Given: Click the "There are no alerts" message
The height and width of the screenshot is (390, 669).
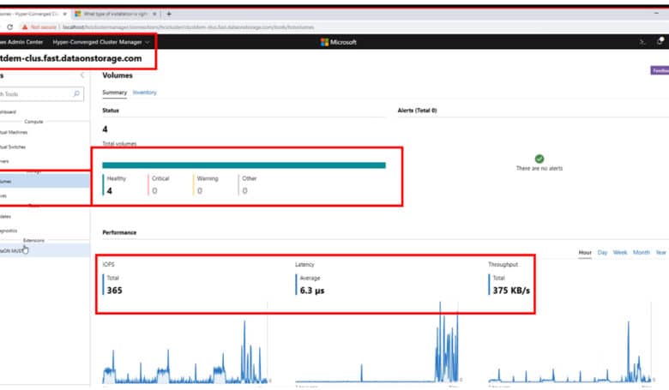Looking at the screenshot, I should point(539,168).
